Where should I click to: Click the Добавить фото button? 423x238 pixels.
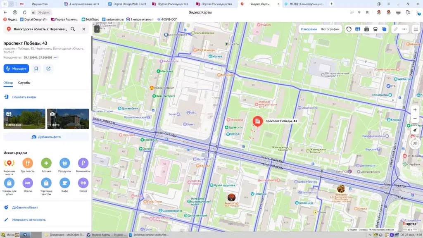pyautogui.click(x=46, y=137)
